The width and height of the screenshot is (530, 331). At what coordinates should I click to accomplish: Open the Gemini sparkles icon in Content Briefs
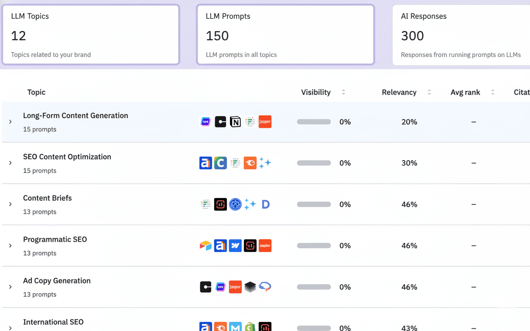point(250,204)
